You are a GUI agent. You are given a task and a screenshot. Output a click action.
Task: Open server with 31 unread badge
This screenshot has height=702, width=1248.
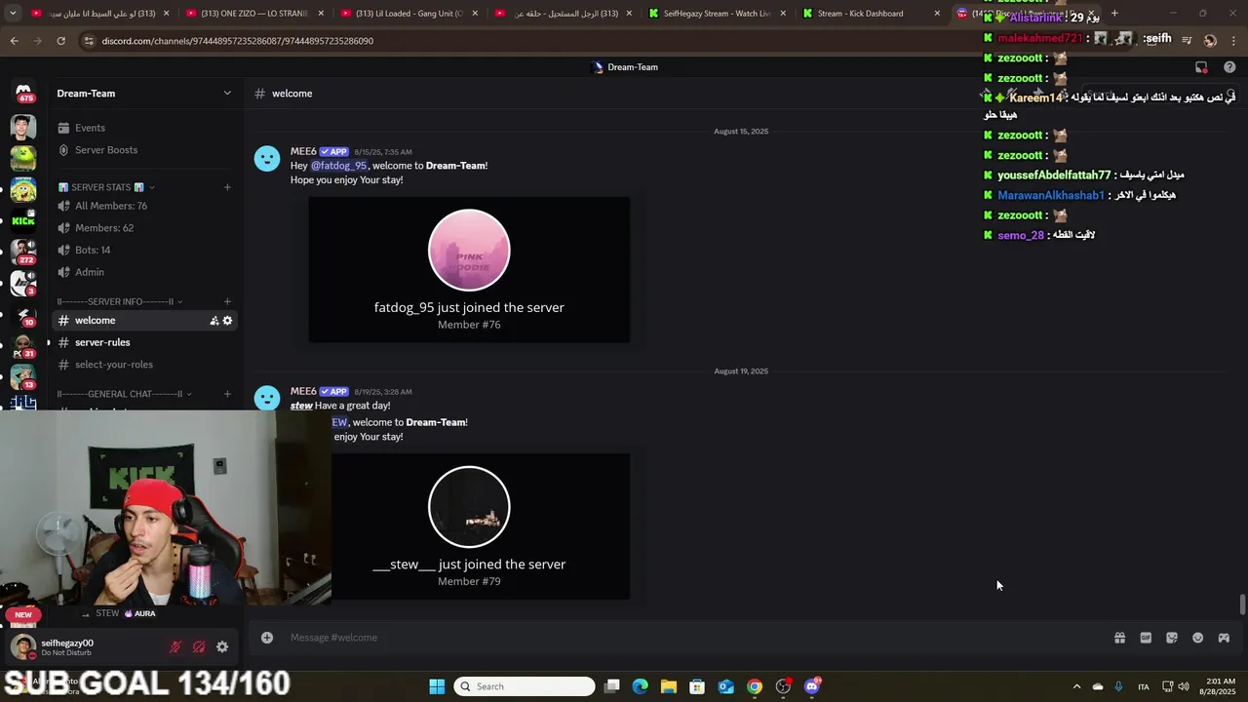tap(23, 346)
